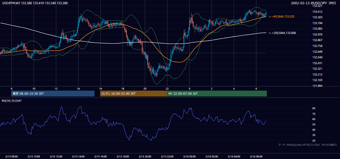Screen dimensions: 340x159
Task: Click the 2/13 16:00 time axis label
Action: [x=101, y=156]
